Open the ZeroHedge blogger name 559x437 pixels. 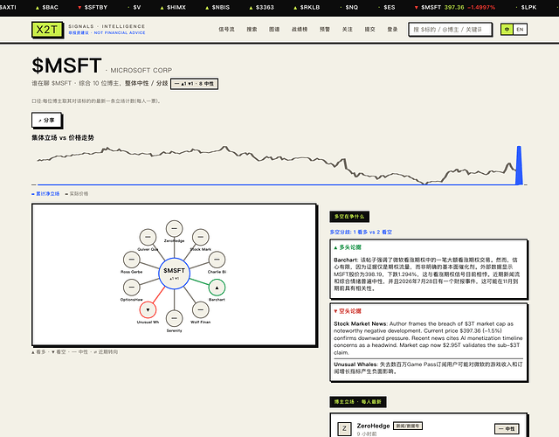click(373, 426)
